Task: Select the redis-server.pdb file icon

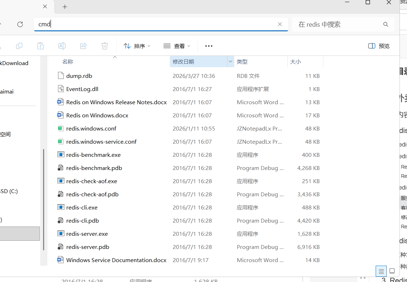Action: (61, 246)
